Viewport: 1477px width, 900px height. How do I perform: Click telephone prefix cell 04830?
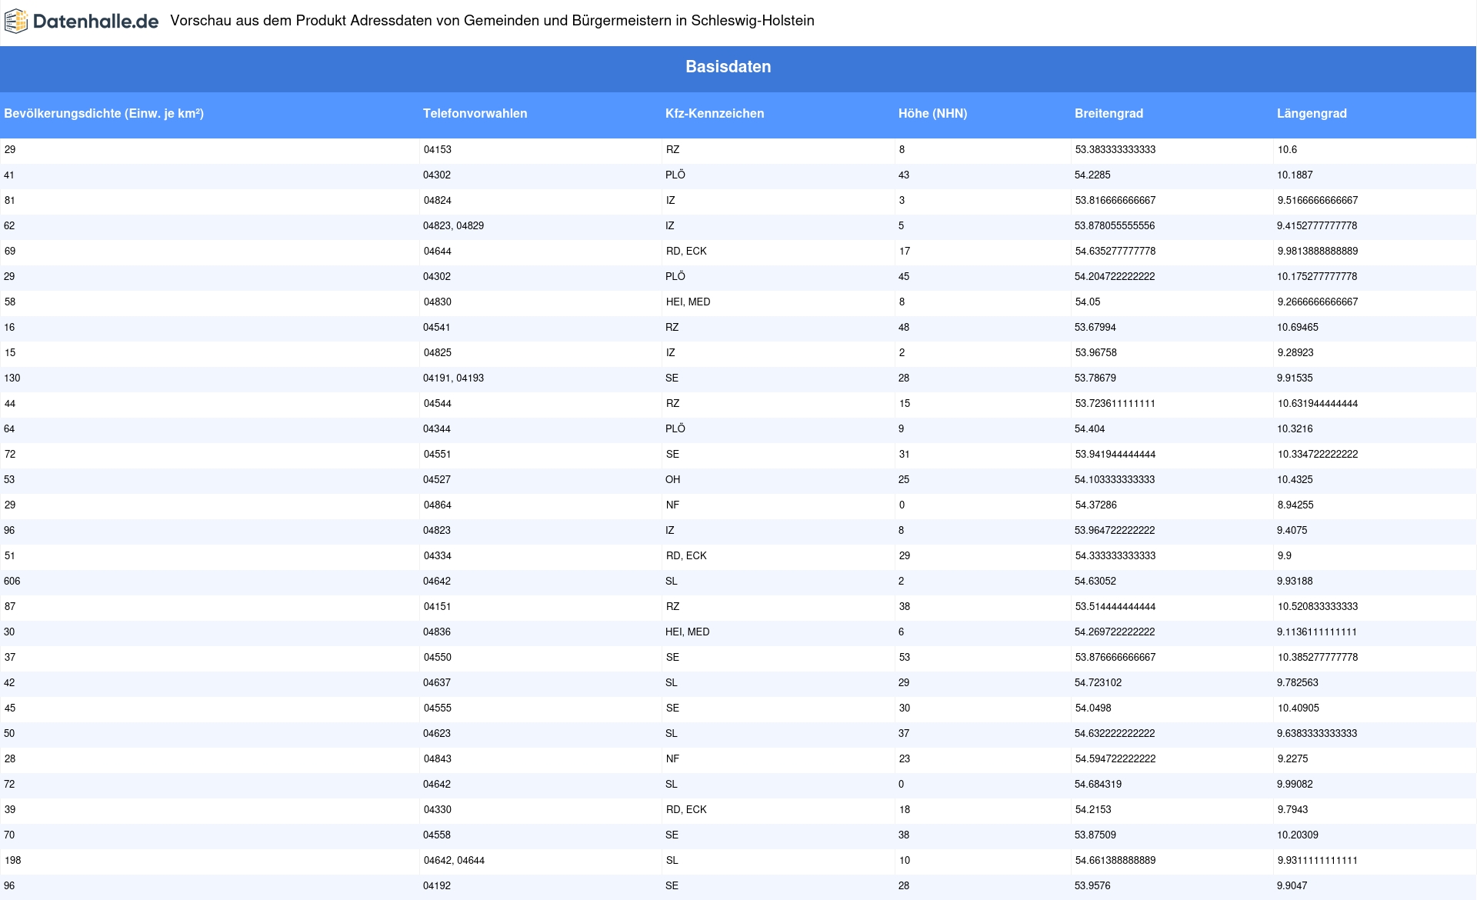click(x=438, y=302)
